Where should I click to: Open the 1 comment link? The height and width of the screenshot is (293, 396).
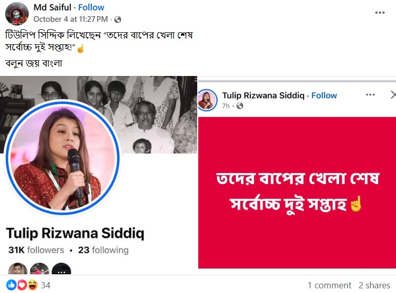pos(329,285)
